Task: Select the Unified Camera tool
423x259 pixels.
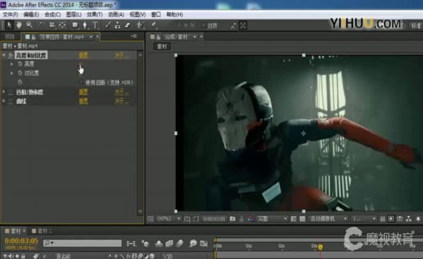Action: point(52,25)
